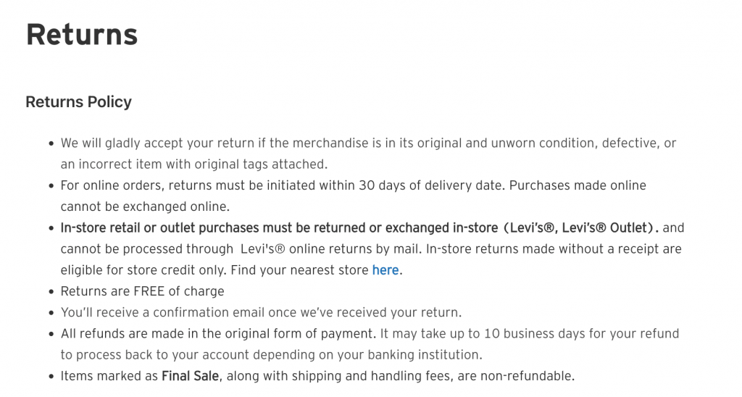Click 'incorrect item with original tags' line
The height and width of the screenshot is (397, 742).
point(194,164)
